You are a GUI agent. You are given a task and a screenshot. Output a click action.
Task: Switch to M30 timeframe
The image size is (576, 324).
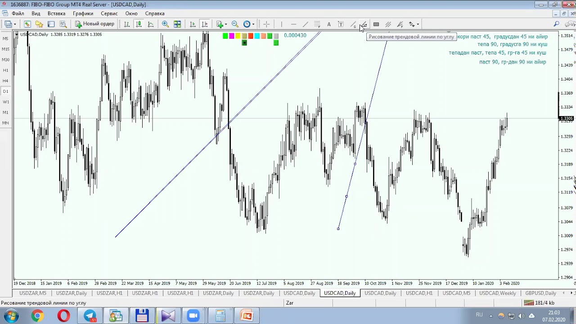pos(5,60)
